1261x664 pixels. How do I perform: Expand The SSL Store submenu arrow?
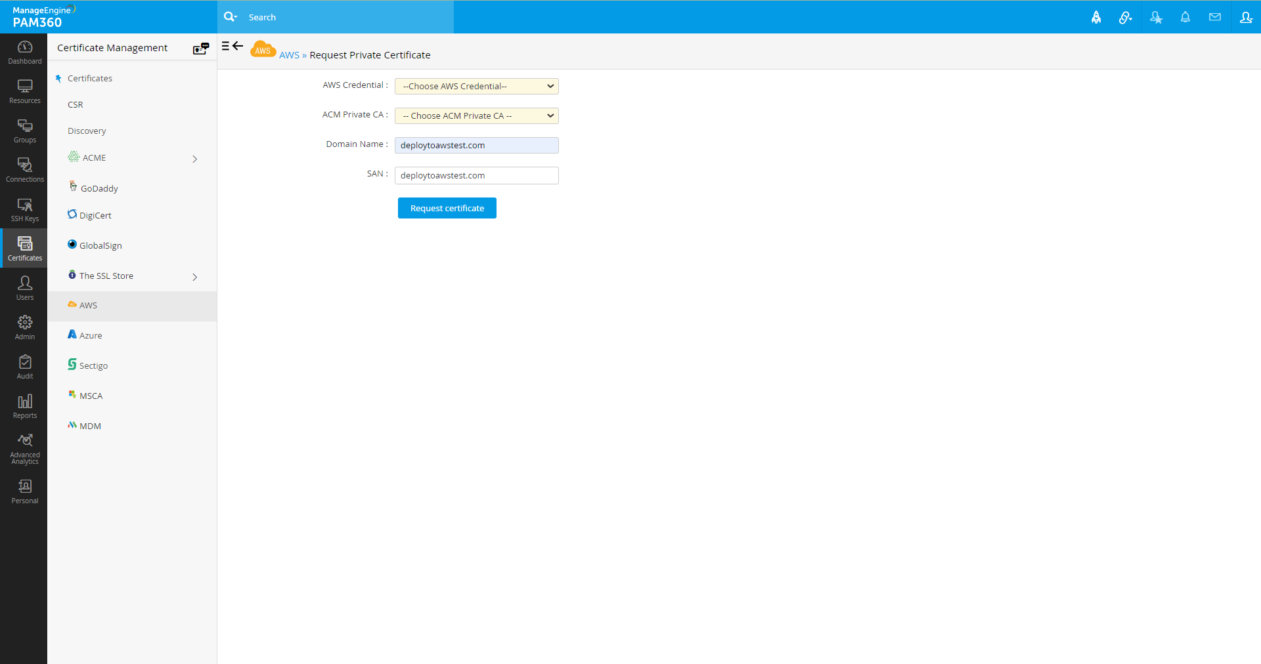[194, 277]
